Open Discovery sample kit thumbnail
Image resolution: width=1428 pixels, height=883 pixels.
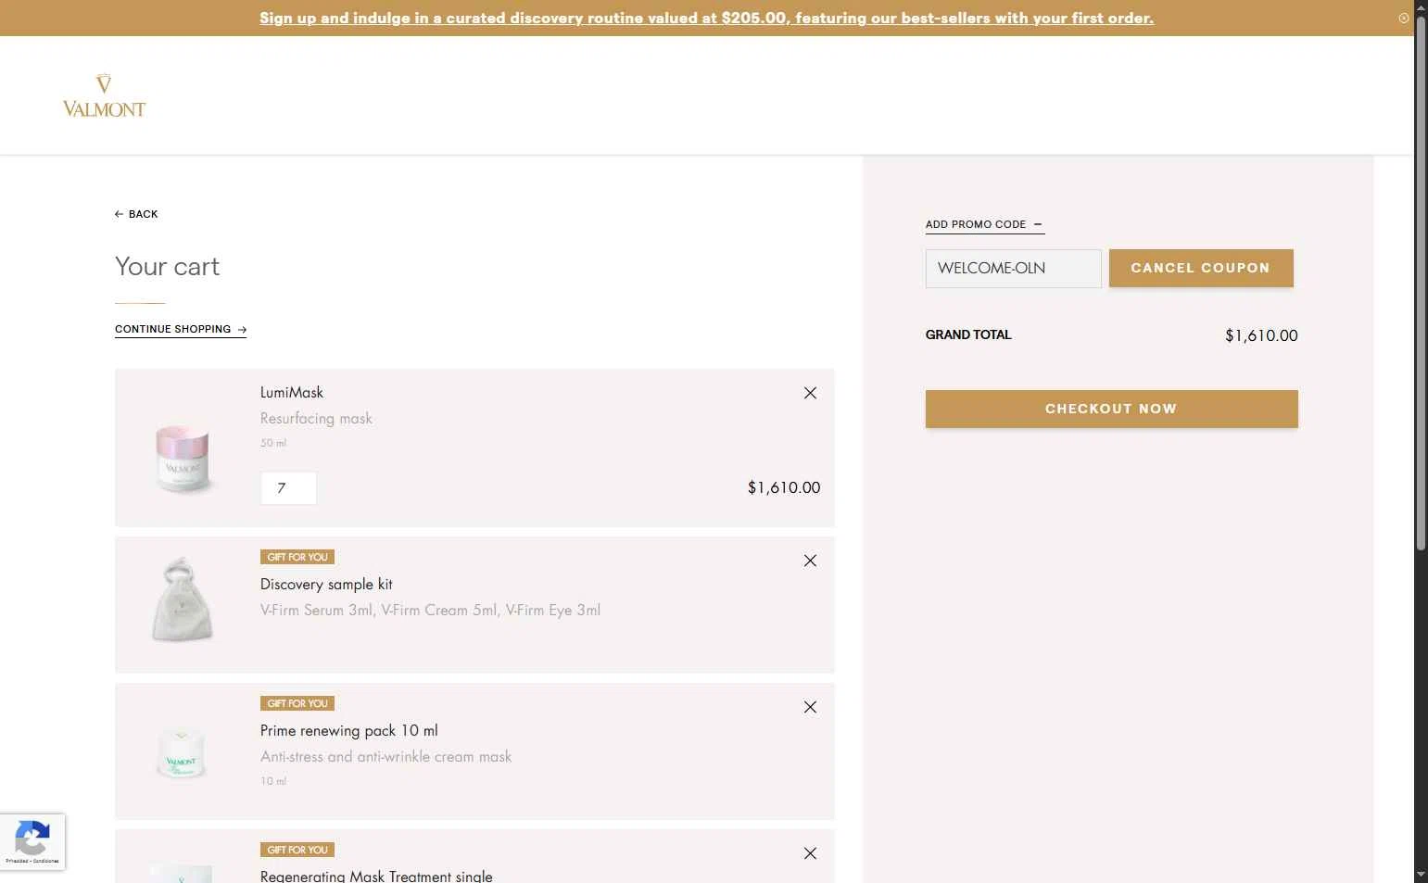[183, 599]
